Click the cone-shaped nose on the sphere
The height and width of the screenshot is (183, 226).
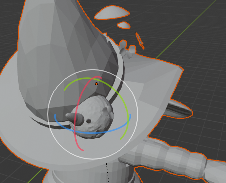pyautogui.click(x=75, y=118)
